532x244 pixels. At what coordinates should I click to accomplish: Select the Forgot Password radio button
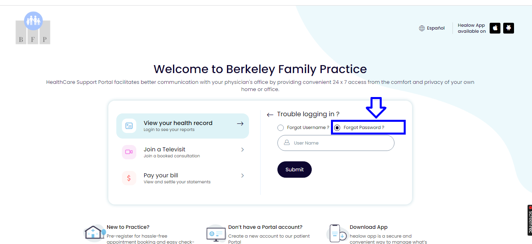pyautogui.click(x=338, y=127)
